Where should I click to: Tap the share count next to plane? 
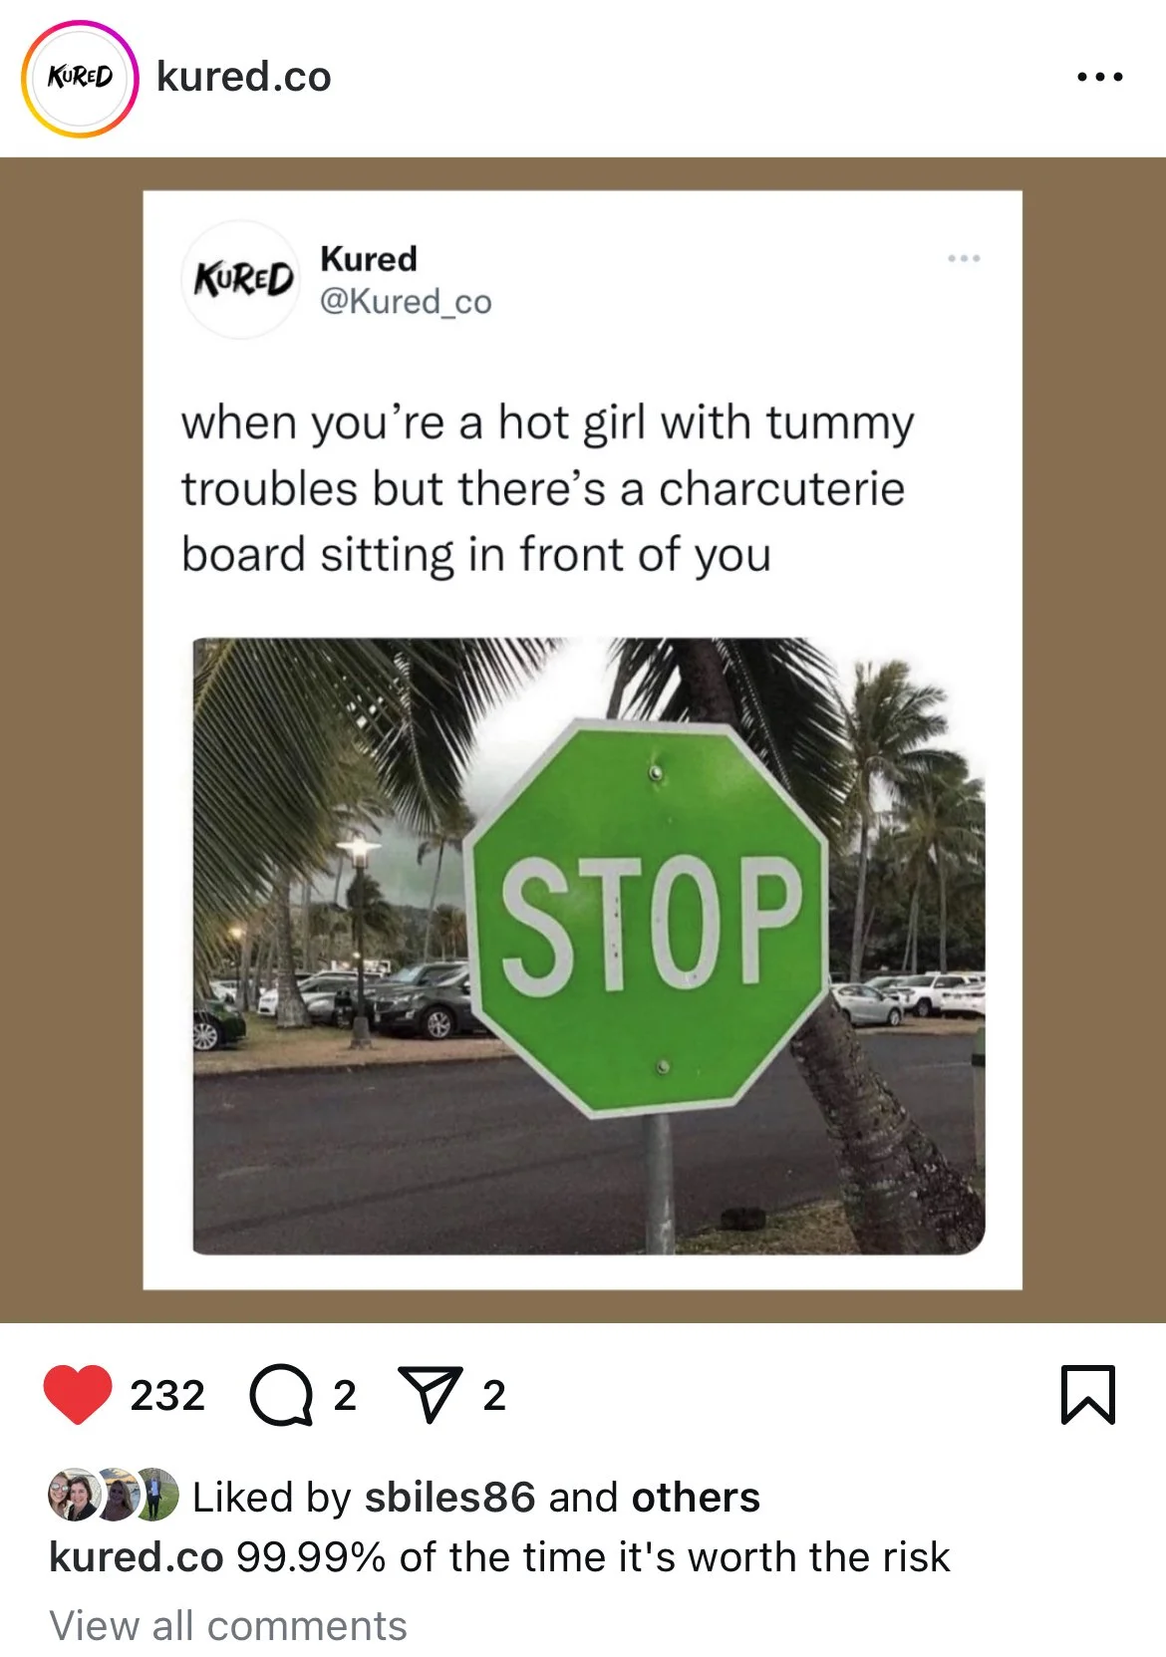(x=494, y=1395)
